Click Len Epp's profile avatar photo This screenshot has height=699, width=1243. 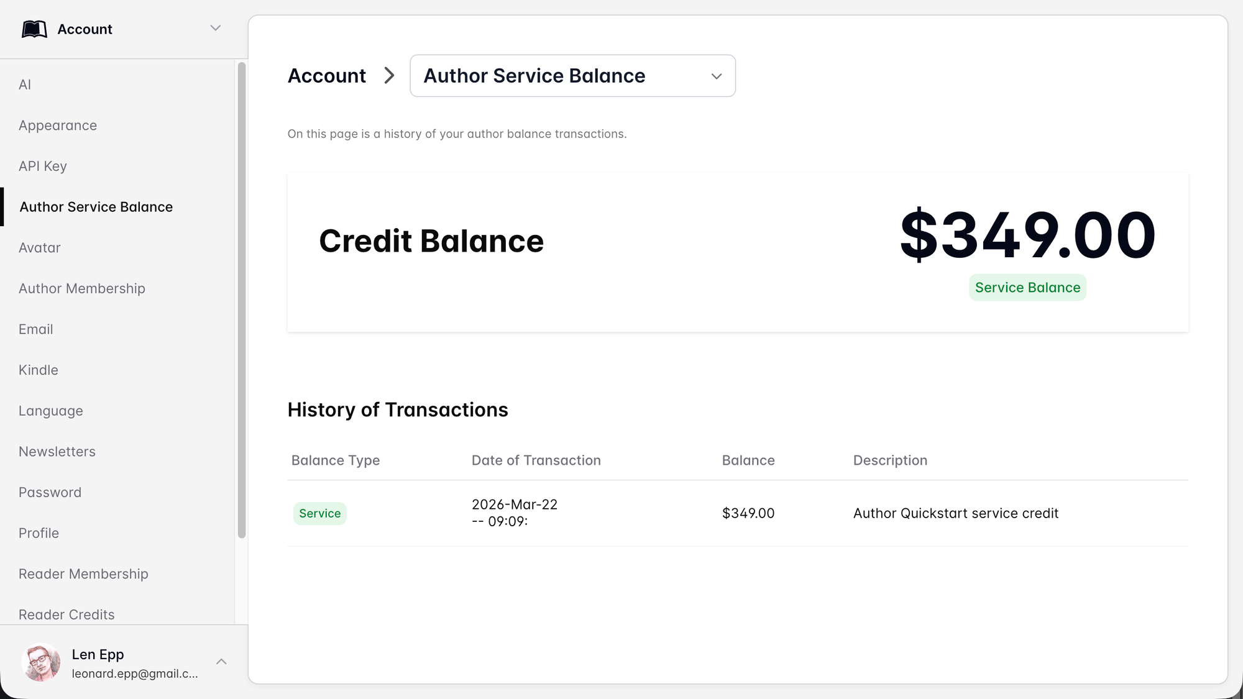(x=41, y=662)
